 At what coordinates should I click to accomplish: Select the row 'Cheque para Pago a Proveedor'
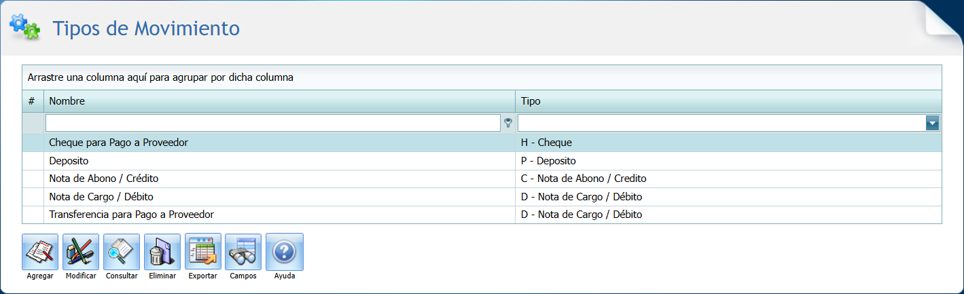[x=482, y=143]
